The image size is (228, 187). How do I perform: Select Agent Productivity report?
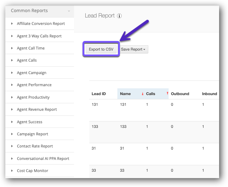pyautogui.click(x=33, y=97)
